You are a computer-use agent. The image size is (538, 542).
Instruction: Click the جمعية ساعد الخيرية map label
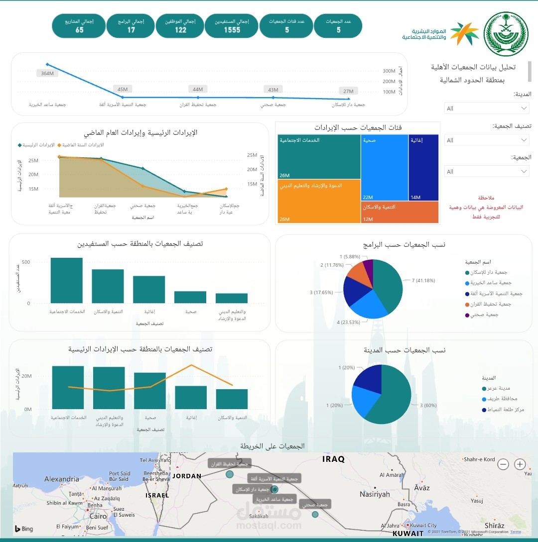click(x=274, y=499)
